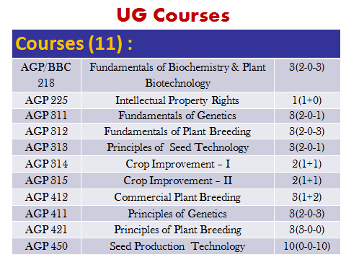Click credit value 3(1+2)
Image resolution: width=346 pixels, height=260 pixels.
tap(307, 197)
